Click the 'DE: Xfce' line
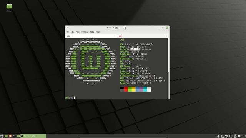The width and height of the screenshot is (246, 138). click(x=125, y=61)
